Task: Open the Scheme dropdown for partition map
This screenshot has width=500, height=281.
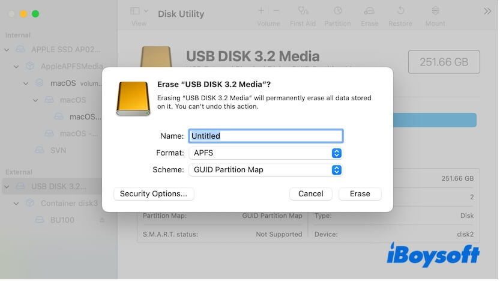Action: click(x=265, y=170)
